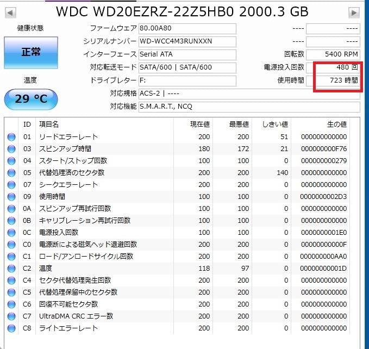Go to previous disk with left arrow

tap(10, 13)
